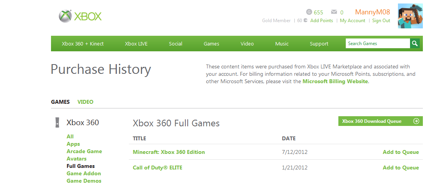440x185 pixels.
Task: Add Call of Duty ELITE to queue
Action: point(401,168)
